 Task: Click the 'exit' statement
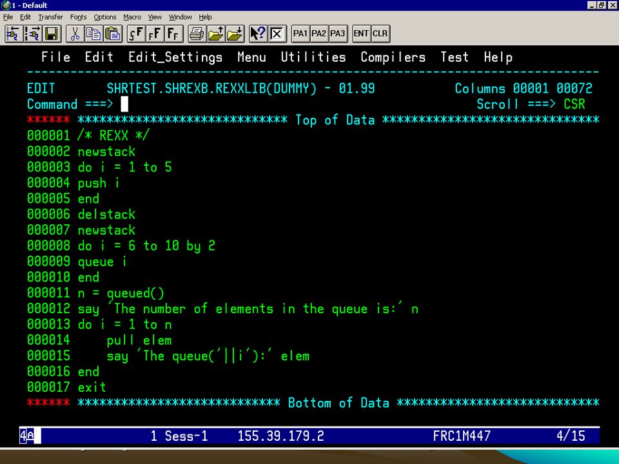[x=92, y=387]
